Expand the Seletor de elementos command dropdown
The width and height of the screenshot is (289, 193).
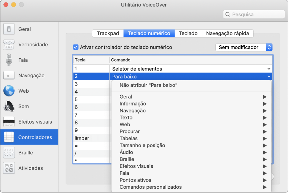coord(269,69)
